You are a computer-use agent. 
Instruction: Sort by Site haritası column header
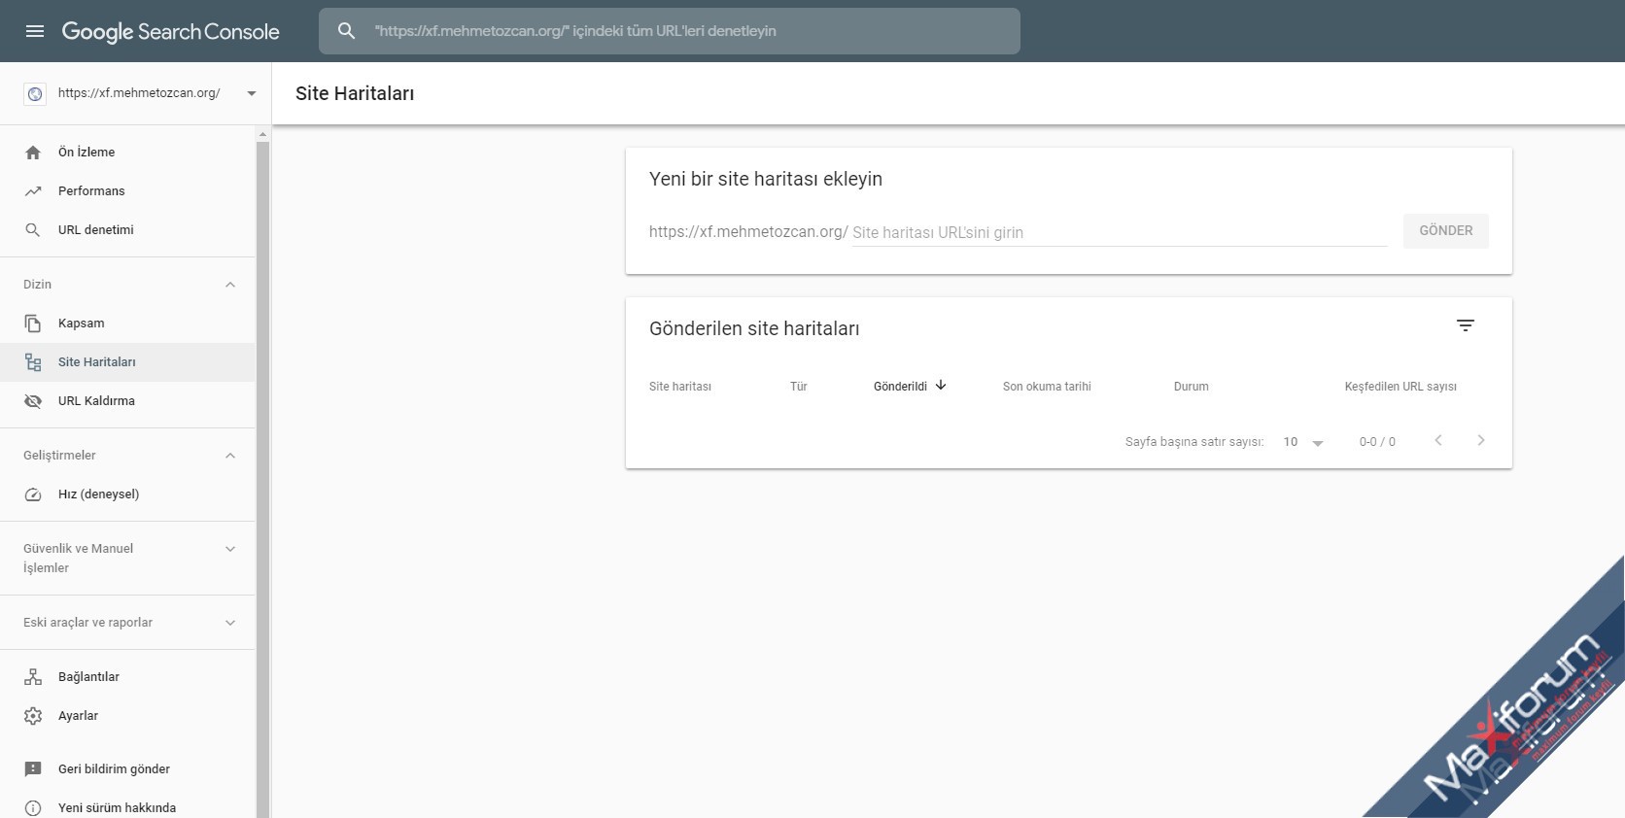pos(680,387)
